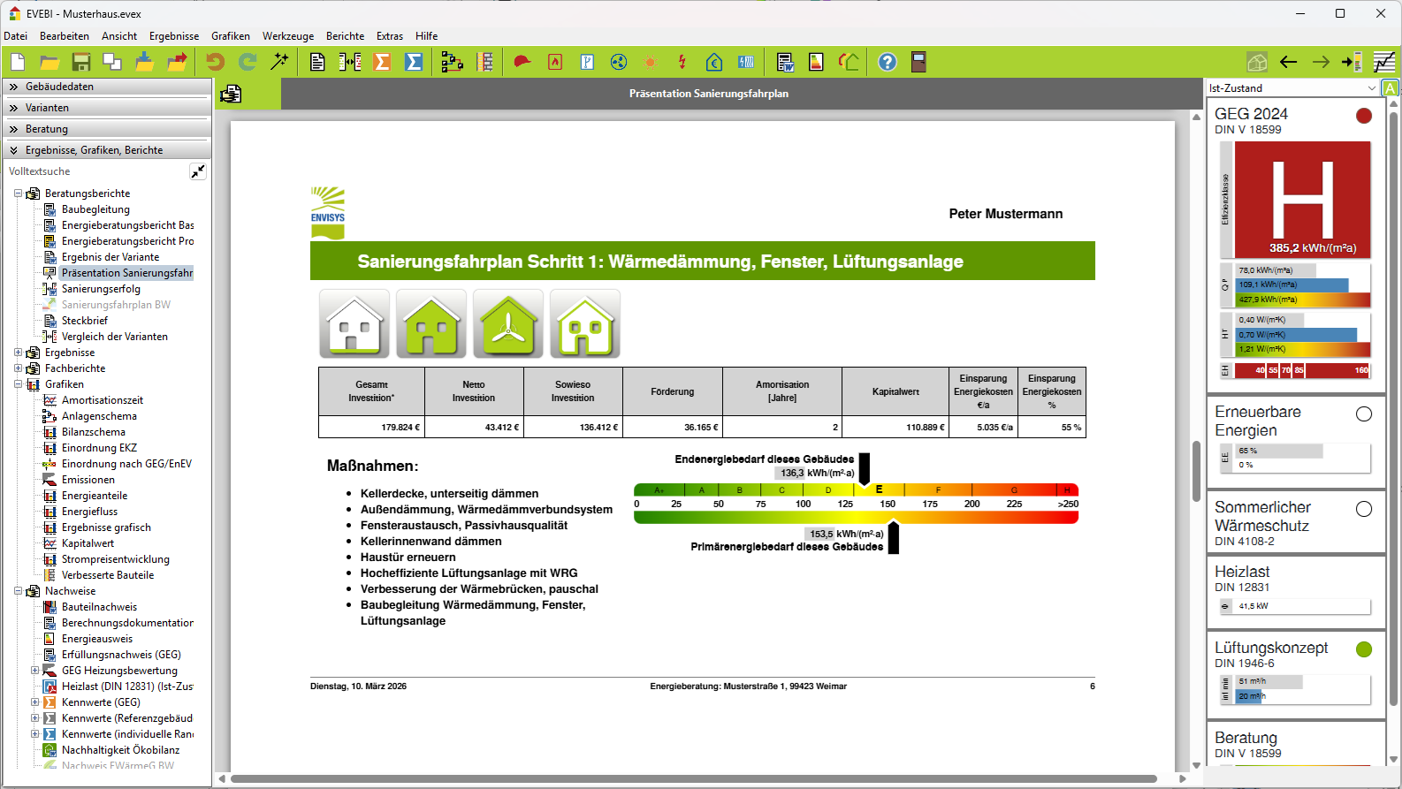
Task: Click the black back arrow in toolbar
Action: point(1289,62)
